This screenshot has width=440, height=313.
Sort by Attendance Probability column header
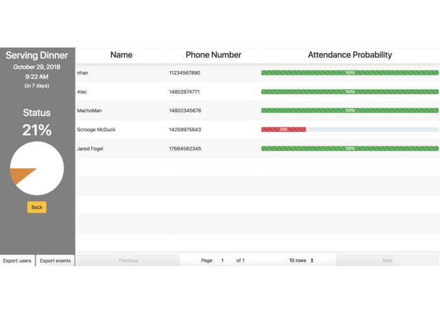coord(349,55)
